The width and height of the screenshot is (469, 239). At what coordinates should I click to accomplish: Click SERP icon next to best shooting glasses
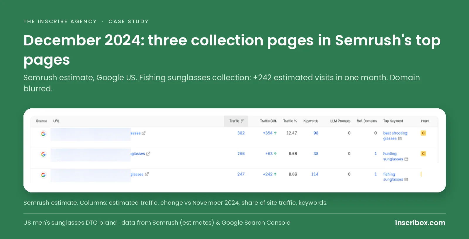coord(400,139)
